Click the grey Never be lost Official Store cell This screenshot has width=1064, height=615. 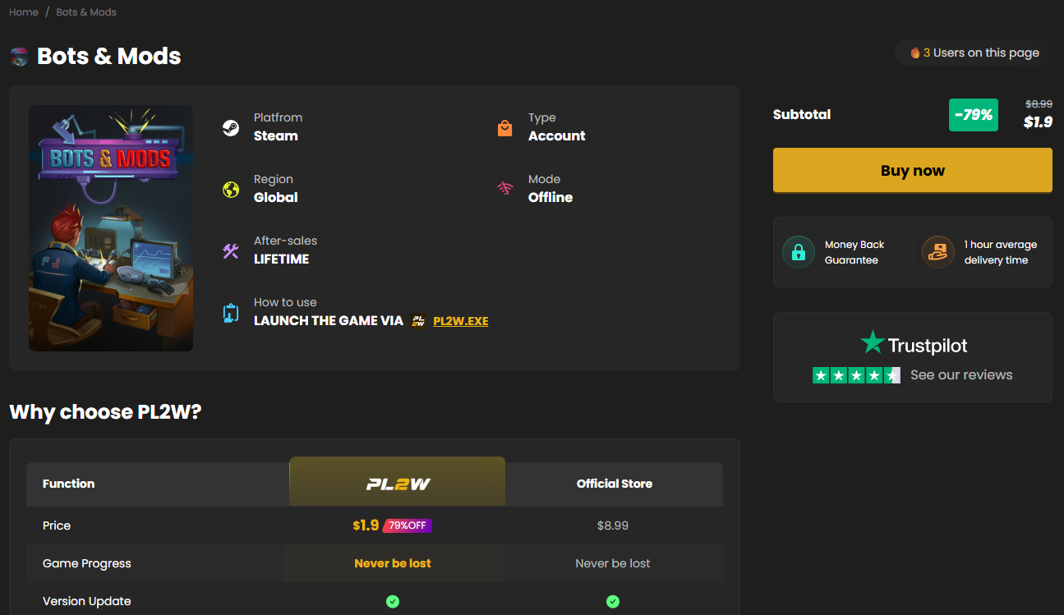(613, 563)
